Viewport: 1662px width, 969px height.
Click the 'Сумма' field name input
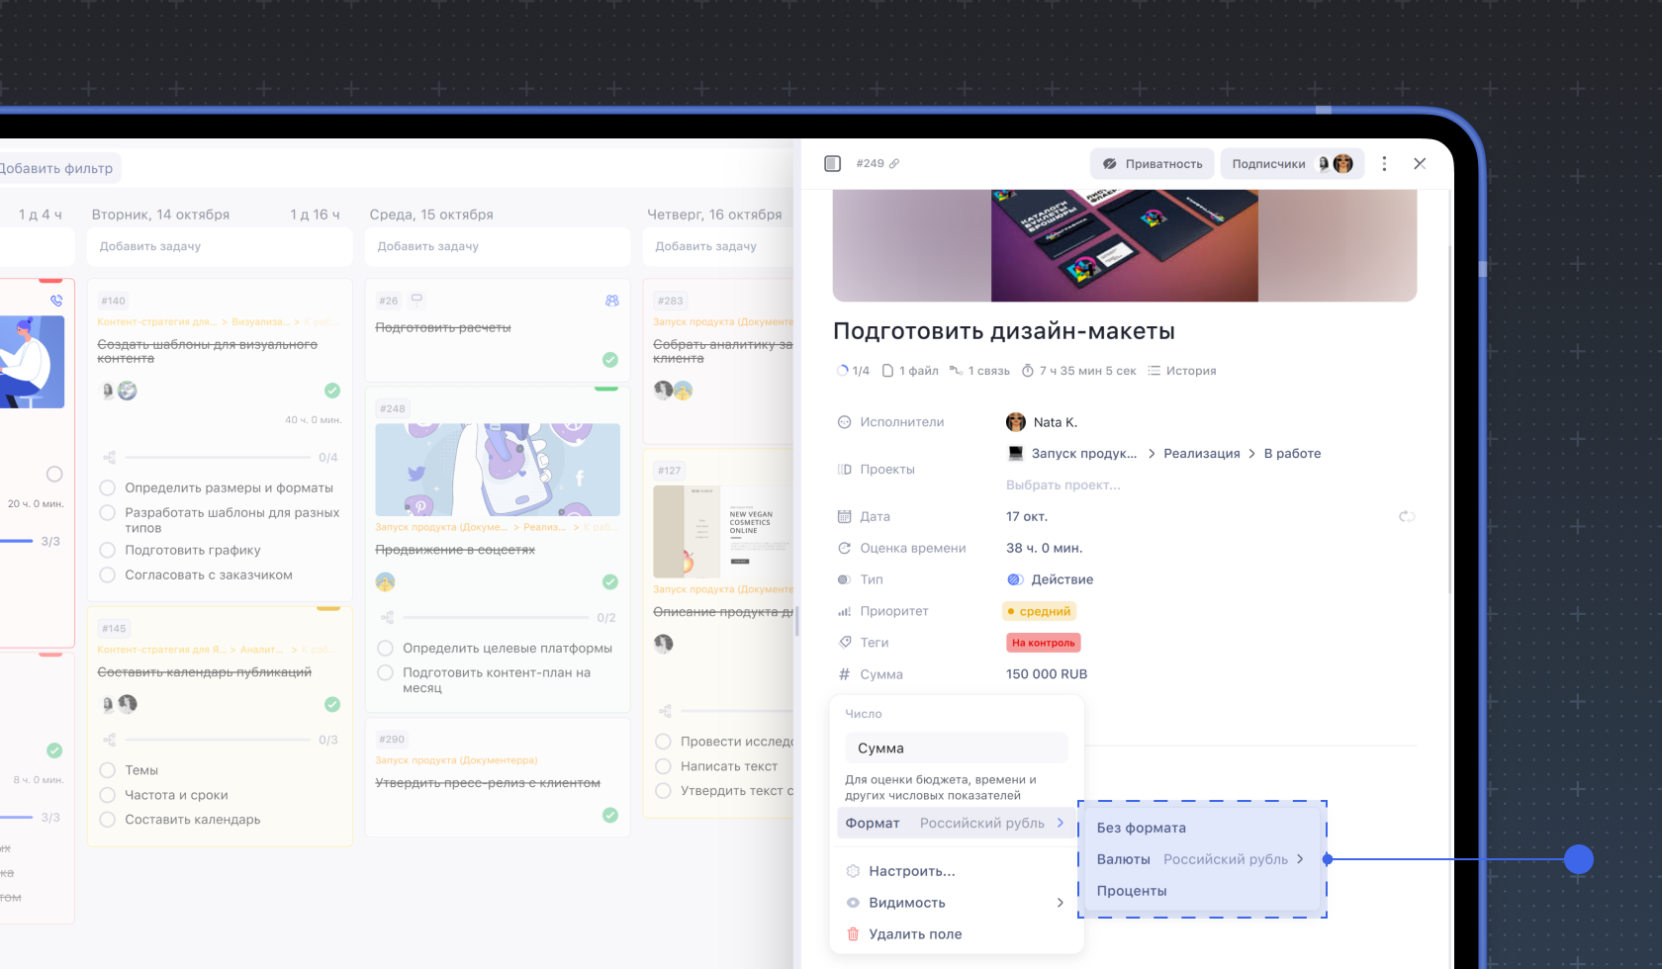coord(956,749)
